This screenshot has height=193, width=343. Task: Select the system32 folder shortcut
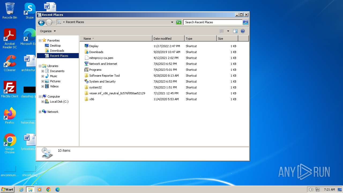click(x=95, y=87)
